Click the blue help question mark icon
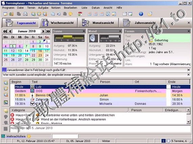193x144 pixels. click(141, 14)
